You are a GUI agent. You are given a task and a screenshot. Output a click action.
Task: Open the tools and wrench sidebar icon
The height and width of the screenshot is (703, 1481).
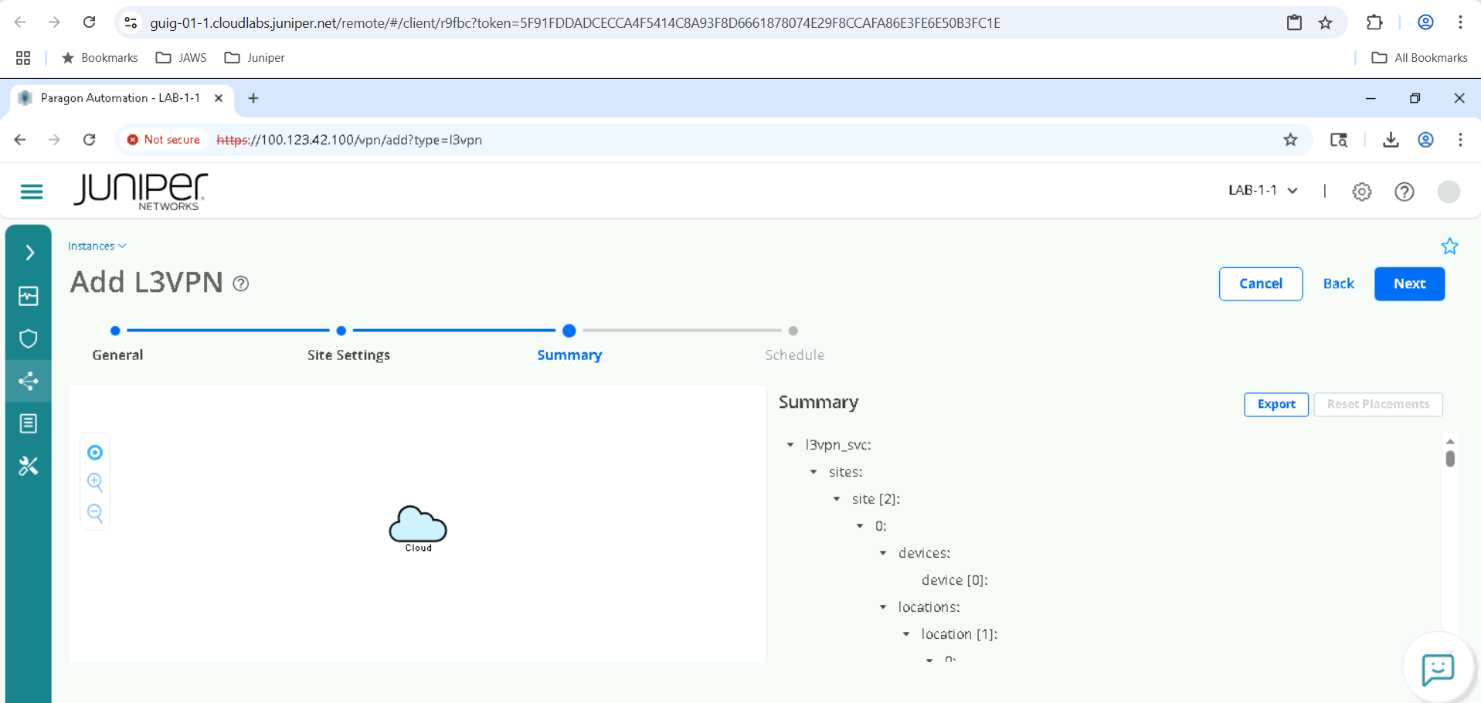pyautogui.click(x=29, y=466)
